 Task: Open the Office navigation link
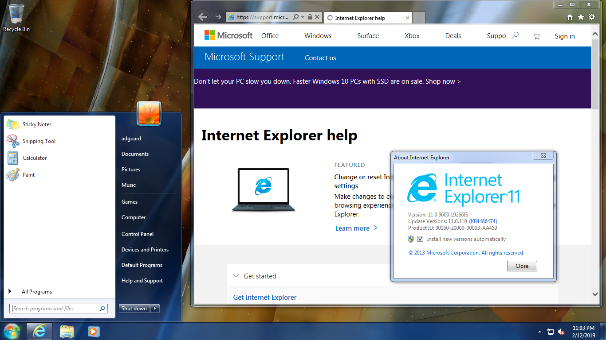(x=270, y=36)
